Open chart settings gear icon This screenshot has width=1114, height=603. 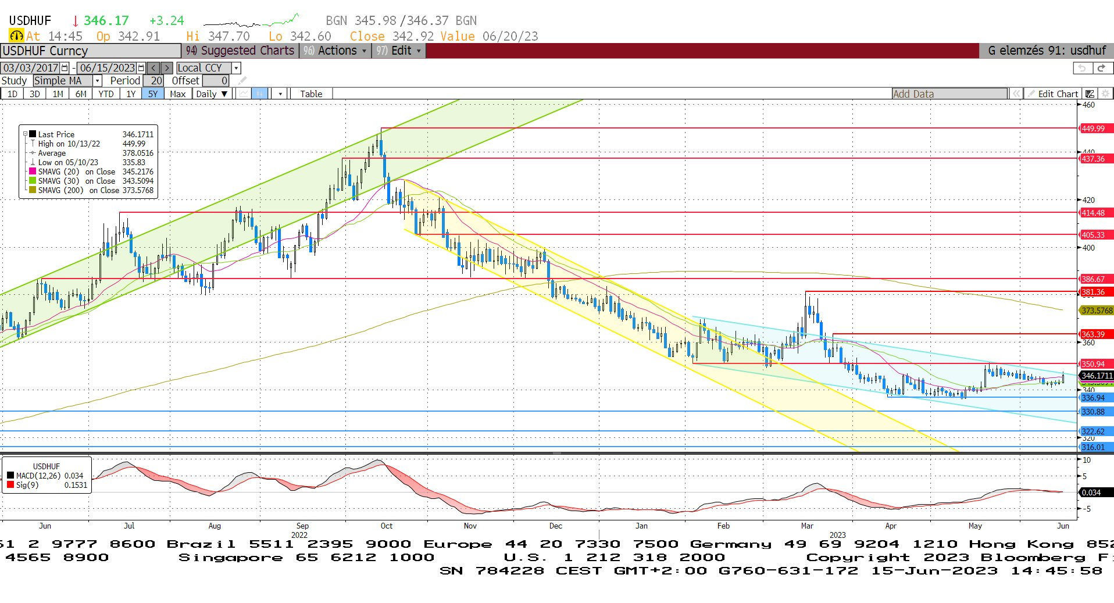pyautogui.click(x=1105, y=94)
